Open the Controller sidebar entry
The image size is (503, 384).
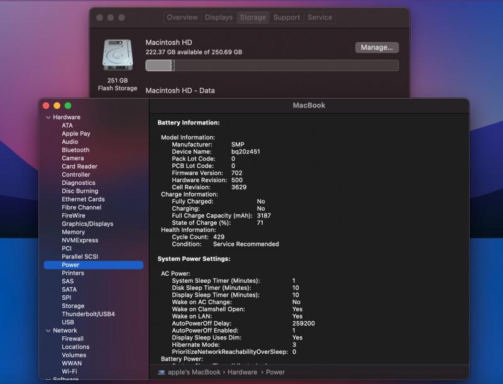click(x=76, y=175)
